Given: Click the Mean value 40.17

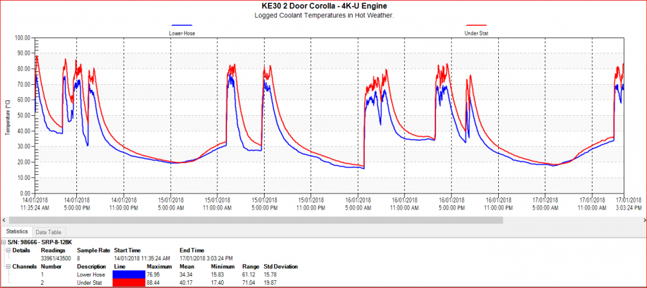Looking at the screenshot, I should click(186, 283).
